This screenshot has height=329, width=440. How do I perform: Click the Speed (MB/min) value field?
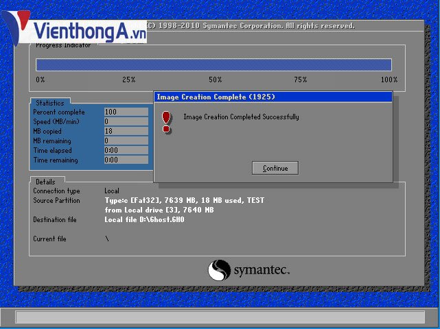126,121
